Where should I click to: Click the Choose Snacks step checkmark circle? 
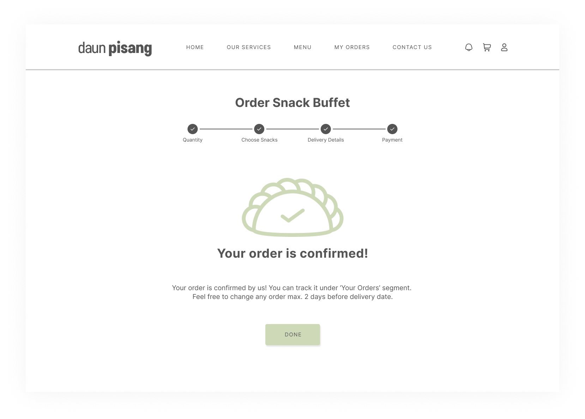coord(259,129)
